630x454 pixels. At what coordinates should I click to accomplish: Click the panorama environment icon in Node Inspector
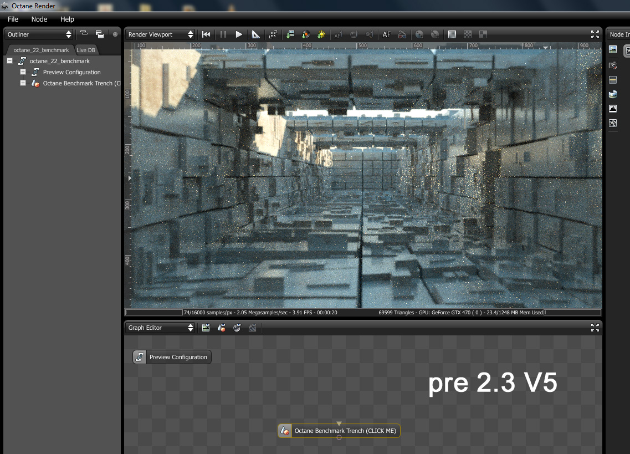point(613,94)
